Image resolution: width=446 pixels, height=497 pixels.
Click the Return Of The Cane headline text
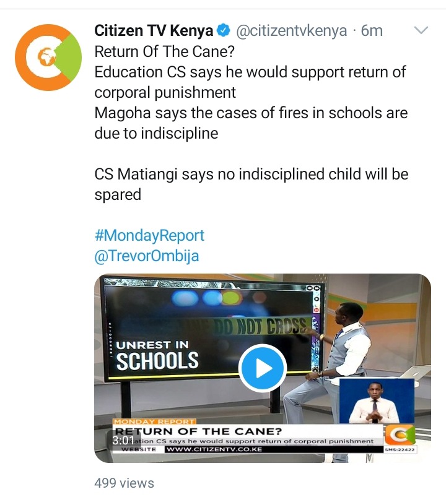[199, 431]
